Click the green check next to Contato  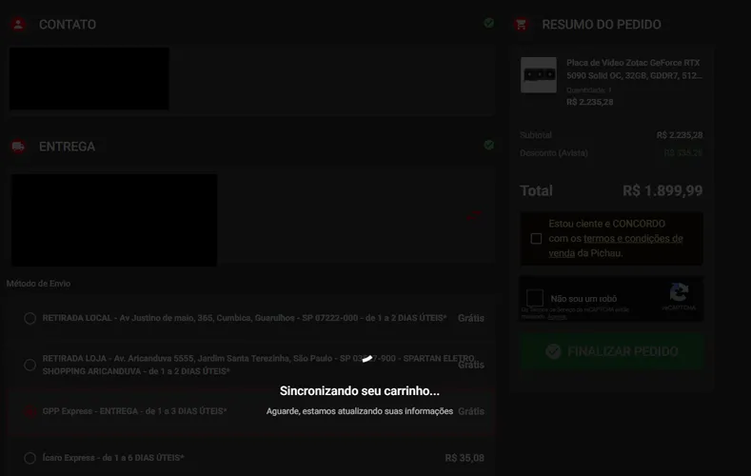coord(488,23)
